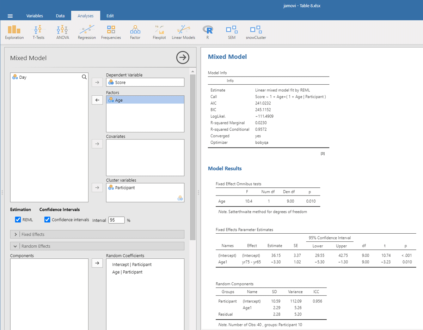Open the Factor analysis menu

pyautogui.click(x=135, y=32)
